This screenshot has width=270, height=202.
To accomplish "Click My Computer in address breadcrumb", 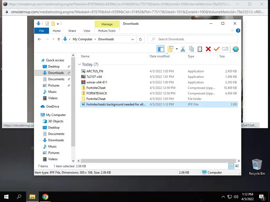I will (x=83, y=39).
